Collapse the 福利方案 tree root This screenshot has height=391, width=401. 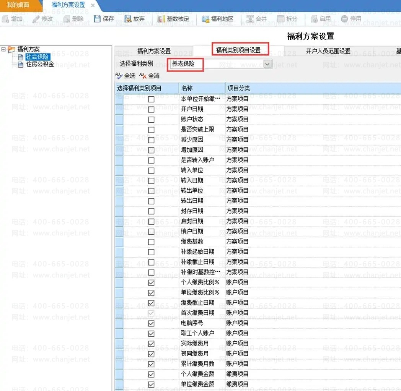pos(3,49)
